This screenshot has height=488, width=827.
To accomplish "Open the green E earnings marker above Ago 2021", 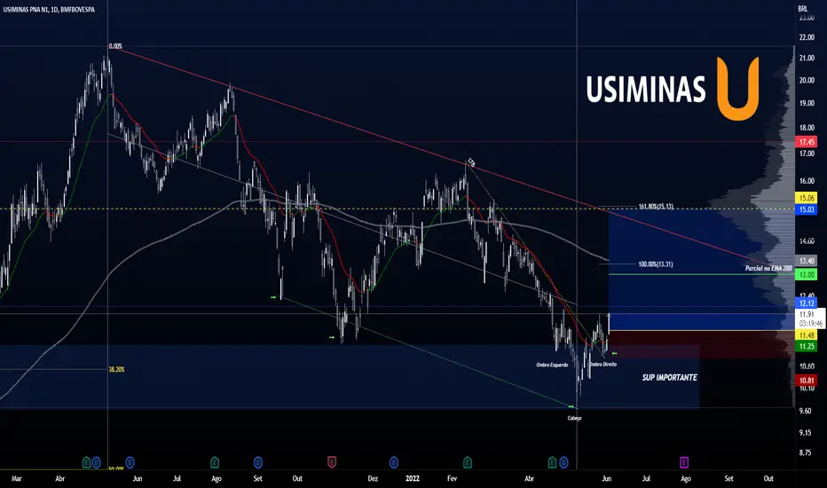I will pos(214,462).
